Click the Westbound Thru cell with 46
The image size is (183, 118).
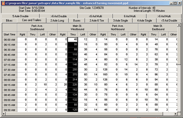coord(73,40)
